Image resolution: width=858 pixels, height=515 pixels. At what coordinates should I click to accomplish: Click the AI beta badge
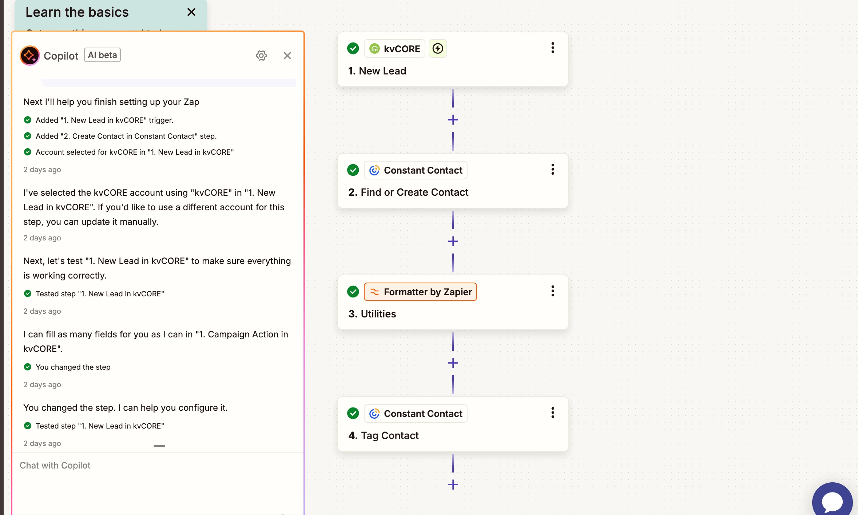coord(103,55)
